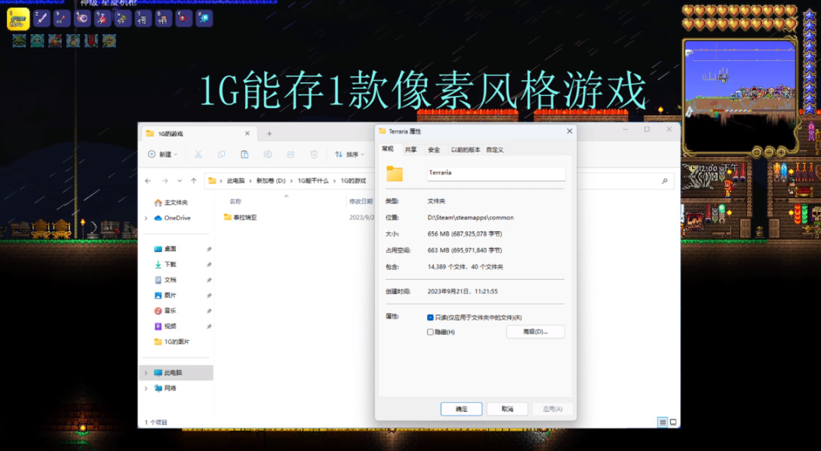Switch to the 以前的版本 (Previous Versions) tab

click(466, 149)
